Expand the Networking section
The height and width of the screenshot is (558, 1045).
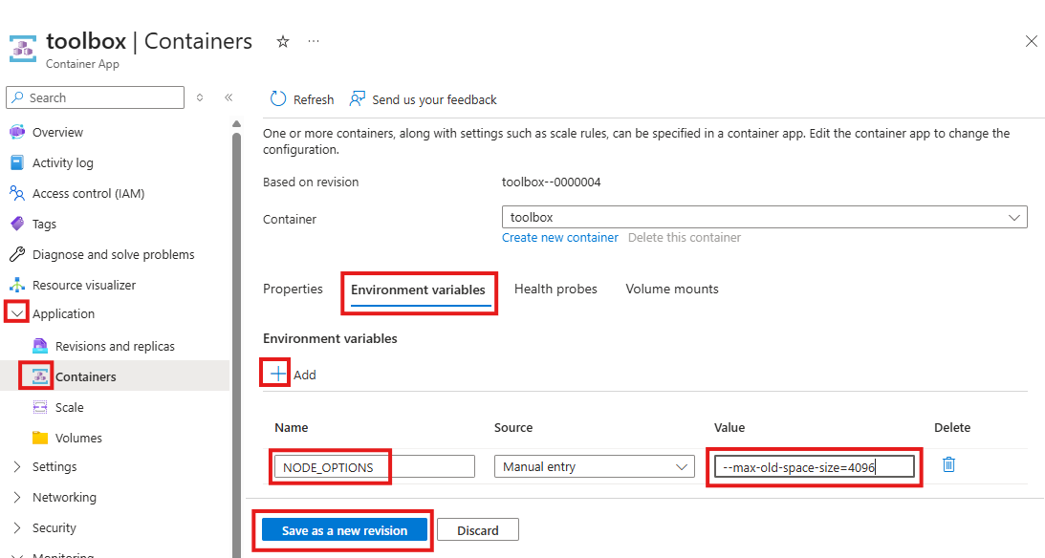click(17, 497)
